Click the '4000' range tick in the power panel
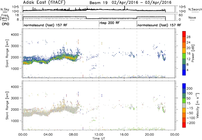Screen dimensions: 202x140 point(15,35)
